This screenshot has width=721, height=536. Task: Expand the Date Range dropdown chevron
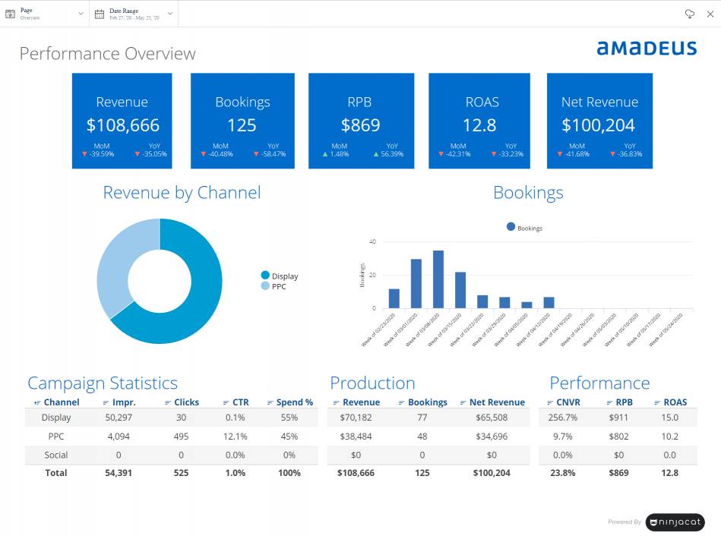[x=170, y=14]
